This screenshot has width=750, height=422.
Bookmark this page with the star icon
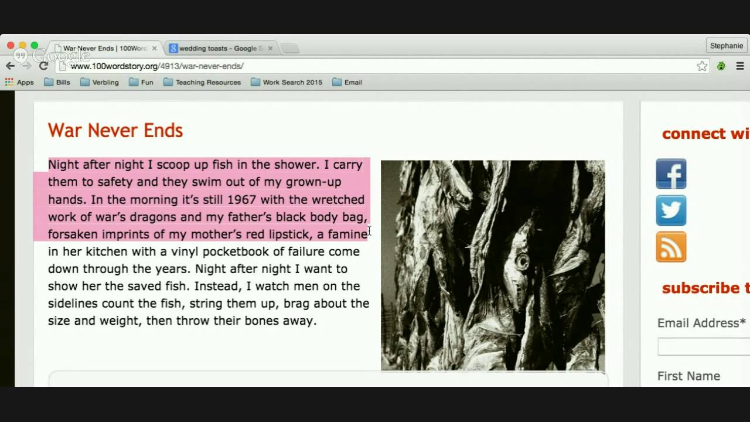coord(702,66)
